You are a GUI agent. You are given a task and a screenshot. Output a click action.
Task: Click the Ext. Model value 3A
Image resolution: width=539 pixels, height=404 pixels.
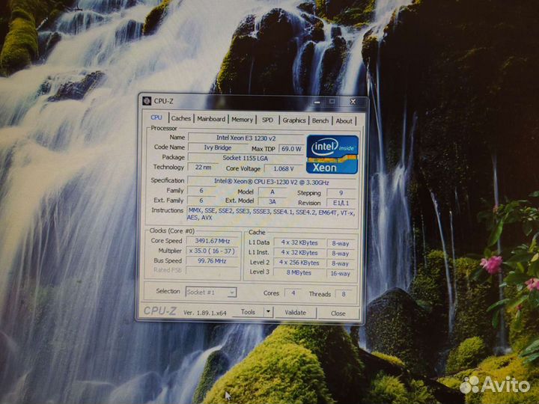pos(272,202)
